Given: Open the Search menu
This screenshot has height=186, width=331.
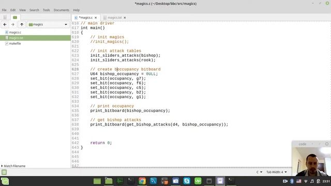Looking at the screenshot, I should (34, 10).
